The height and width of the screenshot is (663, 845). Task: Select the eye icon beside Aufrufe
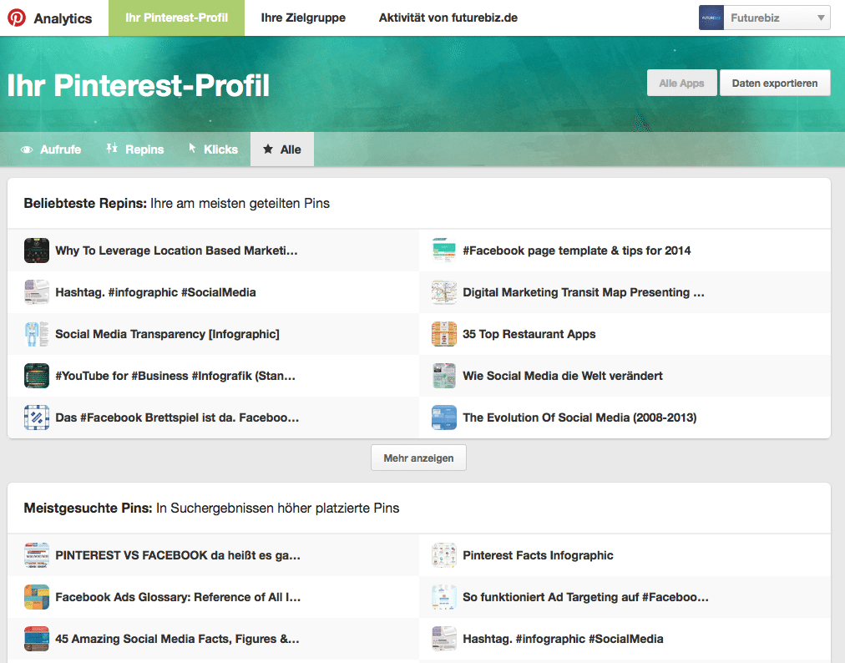[27, 149]
